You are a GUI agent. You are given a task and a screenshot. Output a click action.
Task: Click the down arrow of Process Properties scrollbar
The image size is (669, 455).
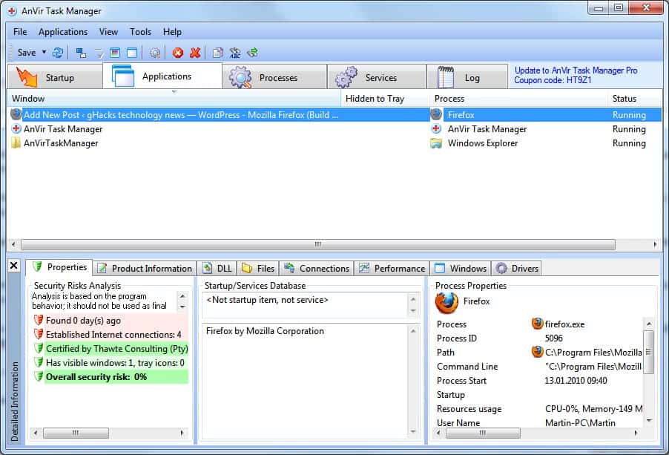[x=648, y=421]
